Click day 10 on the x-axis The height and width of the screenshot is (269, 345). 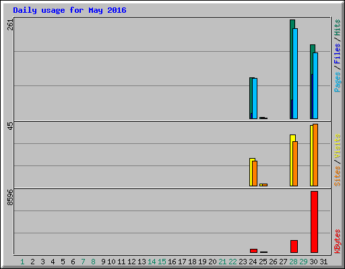pos(111,262)
